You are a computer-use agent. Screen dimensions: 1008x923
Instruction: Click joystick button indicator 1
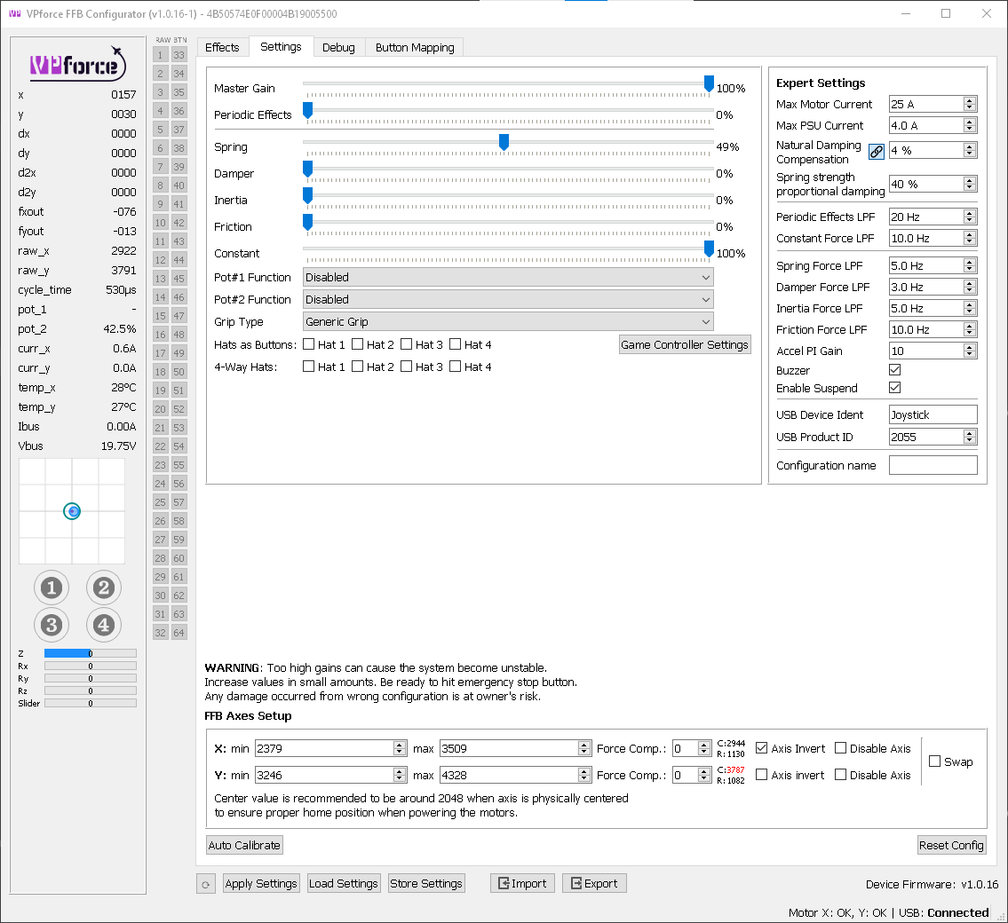click(x=52, y=588)
